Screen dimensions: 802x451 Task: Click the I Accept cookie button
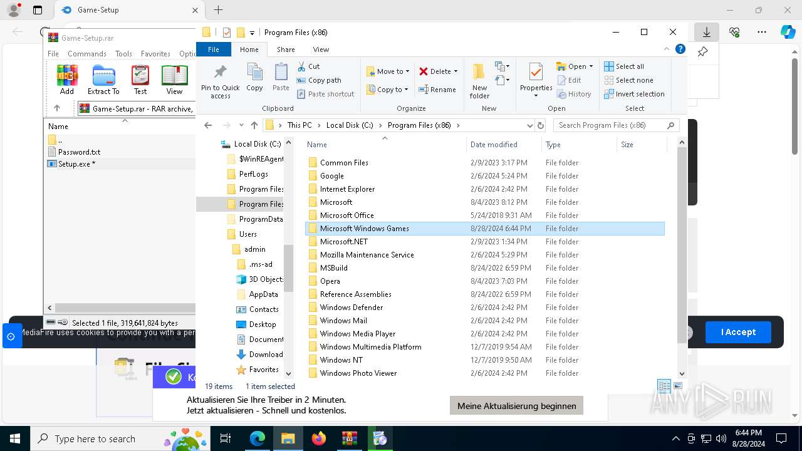point(738,332)
